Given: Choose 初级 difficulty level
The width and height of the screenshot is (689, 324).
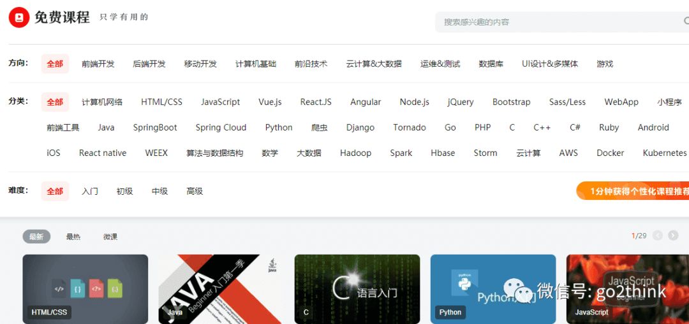Looking at the screenshot, I should click(125, 191).
